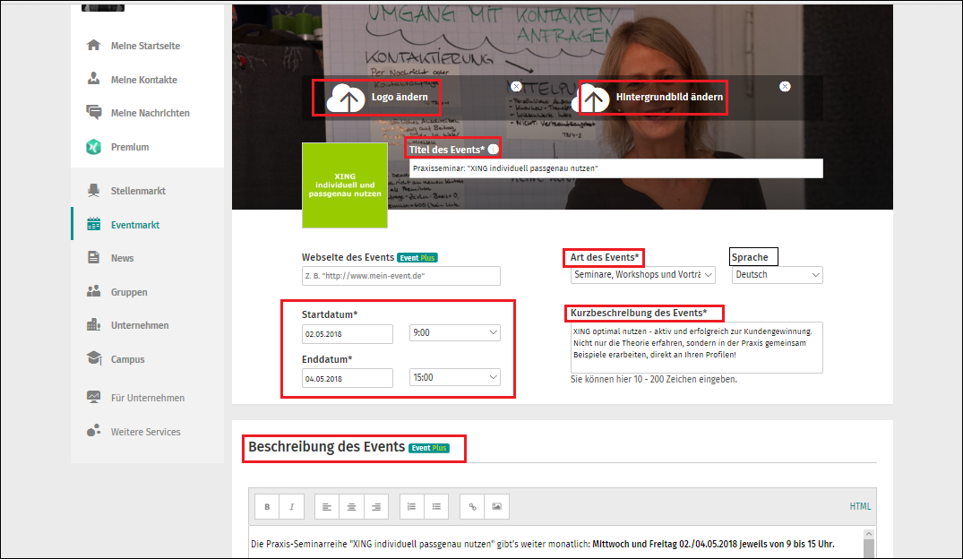Viewport: 963px width, 559px height.
Task: Click the Titel des Events input field
Action: (616, 168)
